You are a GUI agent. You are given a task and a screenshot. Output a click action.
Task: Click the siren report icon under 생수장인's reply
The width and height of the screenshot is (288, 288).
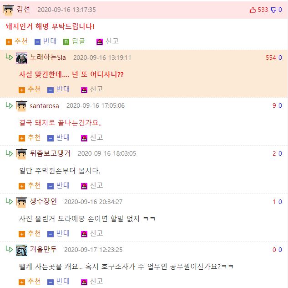(x=84, y=234)
